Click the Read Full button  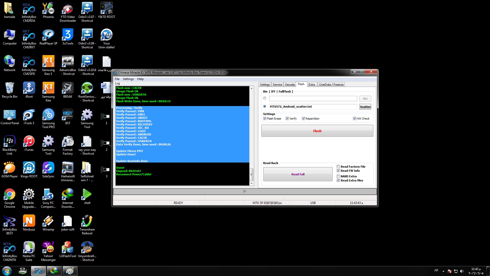(298, 174)
